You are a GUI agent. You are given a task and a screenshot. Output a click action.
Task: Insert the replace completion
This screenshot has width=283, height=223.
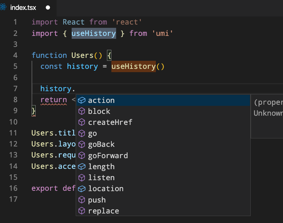(163, 211)
